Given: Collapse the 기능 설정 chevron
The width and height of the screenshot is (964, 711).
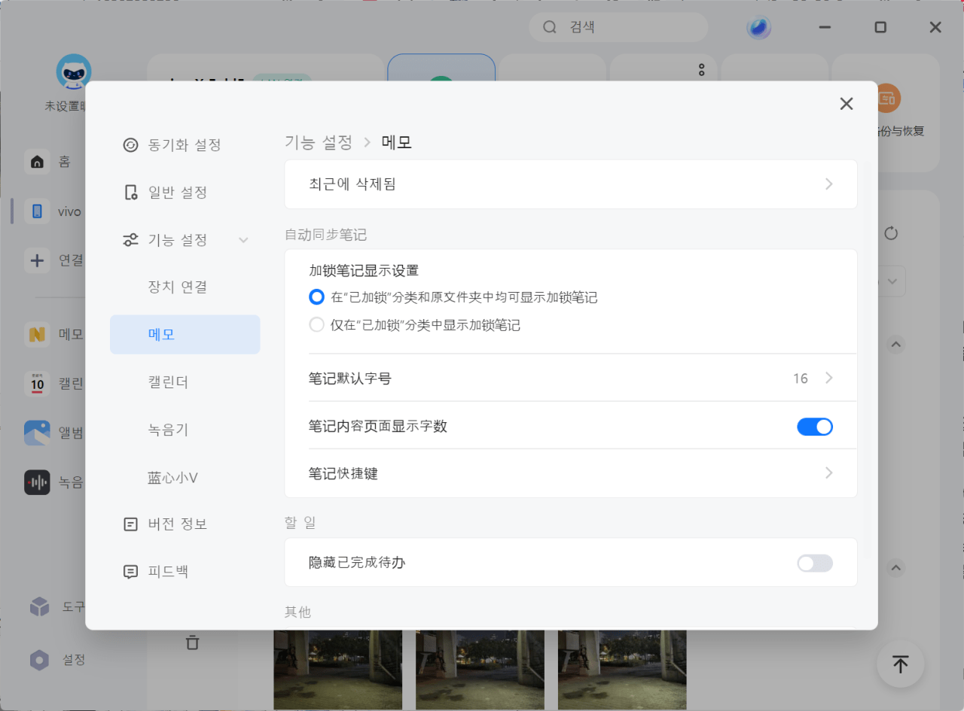Looking at the screenshot, I should [243, 240].
